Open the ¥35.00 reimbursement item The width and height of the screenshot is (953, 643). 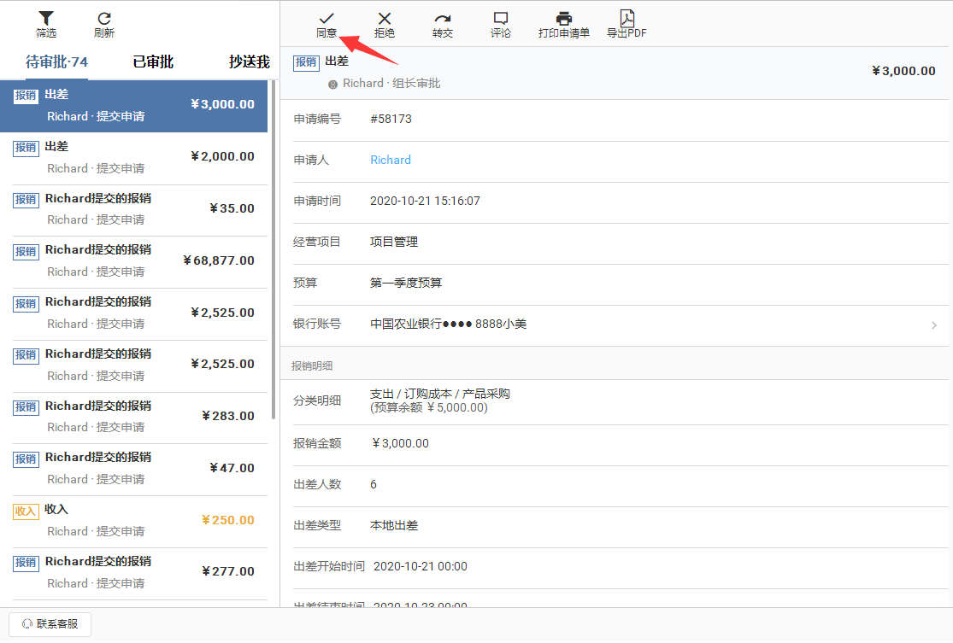[x=133, y=210]
